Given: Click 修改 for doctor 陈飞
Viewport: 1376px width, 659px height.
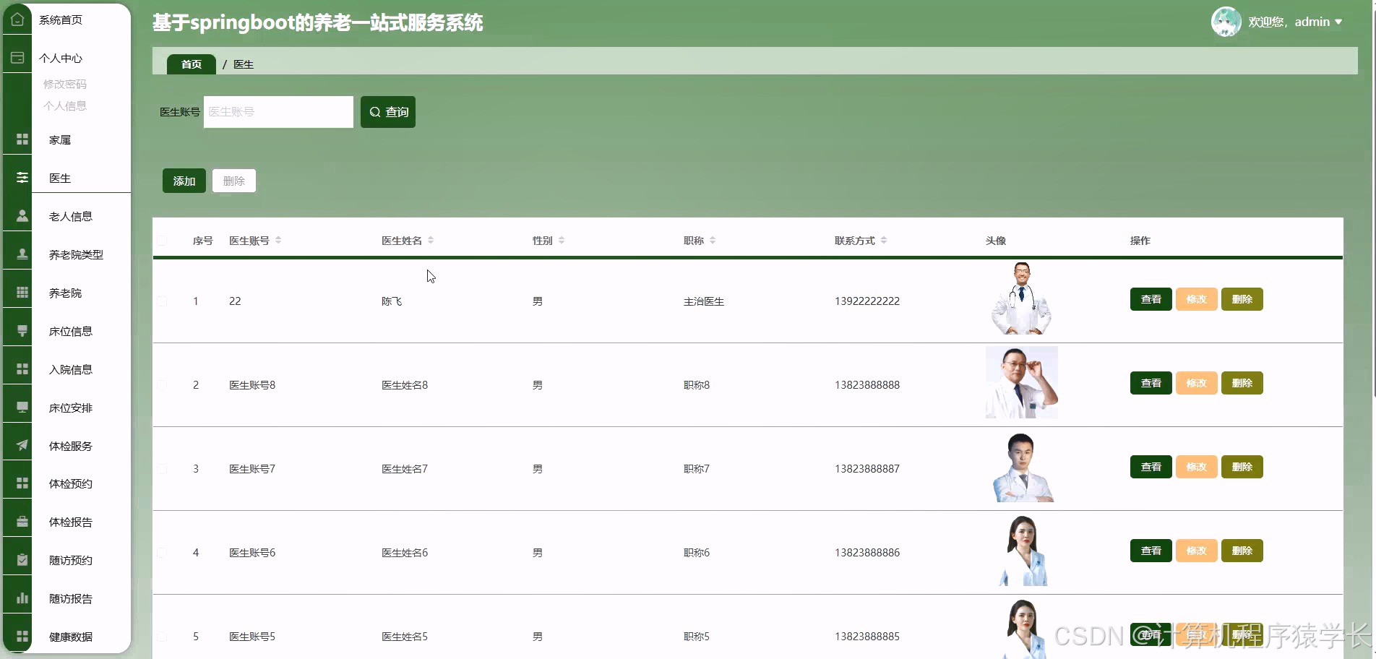Looking at the screenshot, I should pyautogui.click(x=1197, y=299).
